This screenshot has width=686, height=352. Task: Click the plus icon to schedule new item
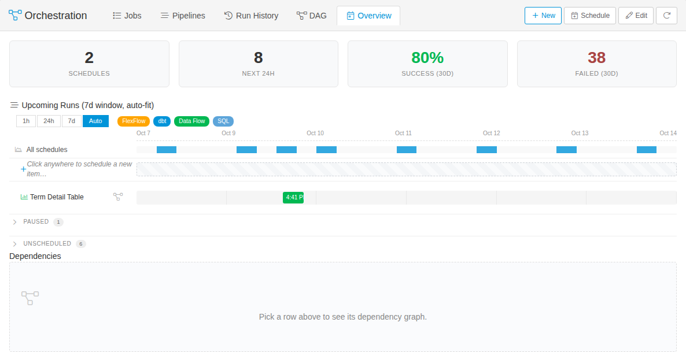pyautogui.click(x=24, y=169)
